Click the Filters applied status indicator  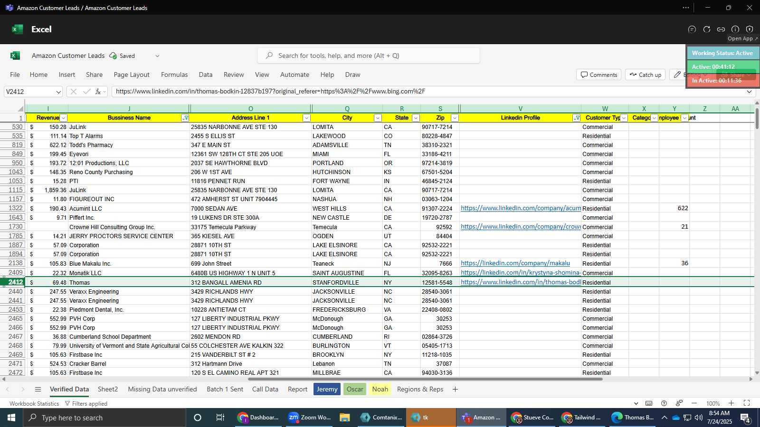86,404
